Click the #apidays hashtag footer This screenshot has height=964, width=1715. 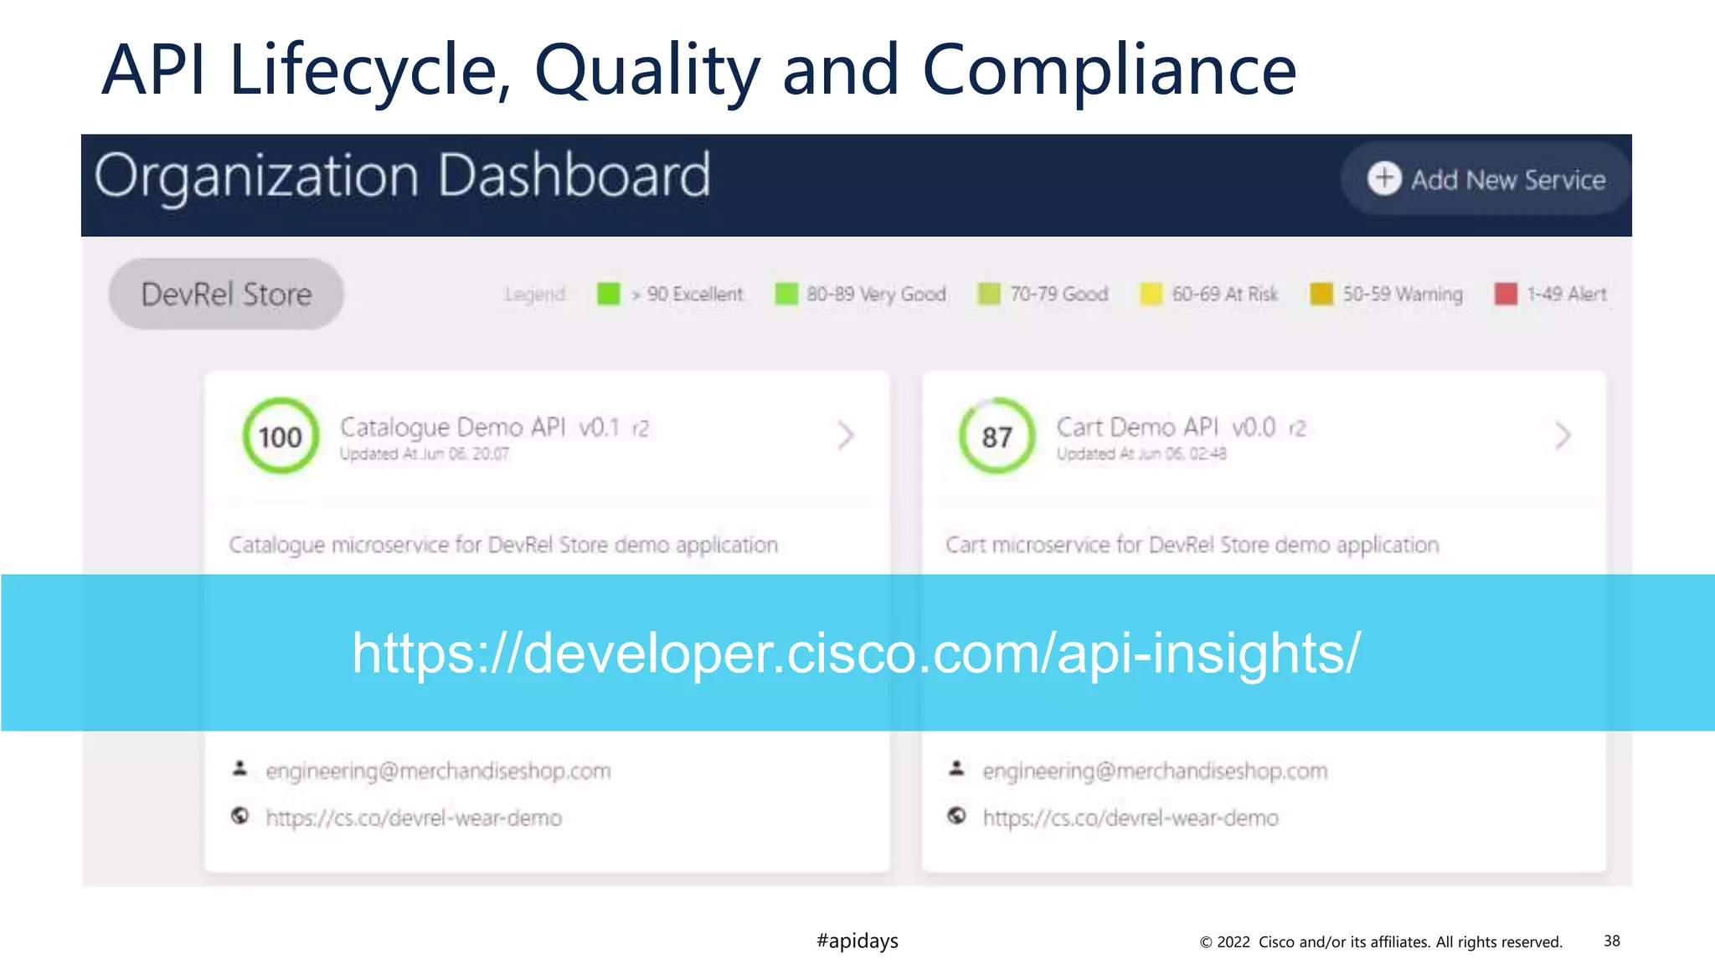point(857,941)
